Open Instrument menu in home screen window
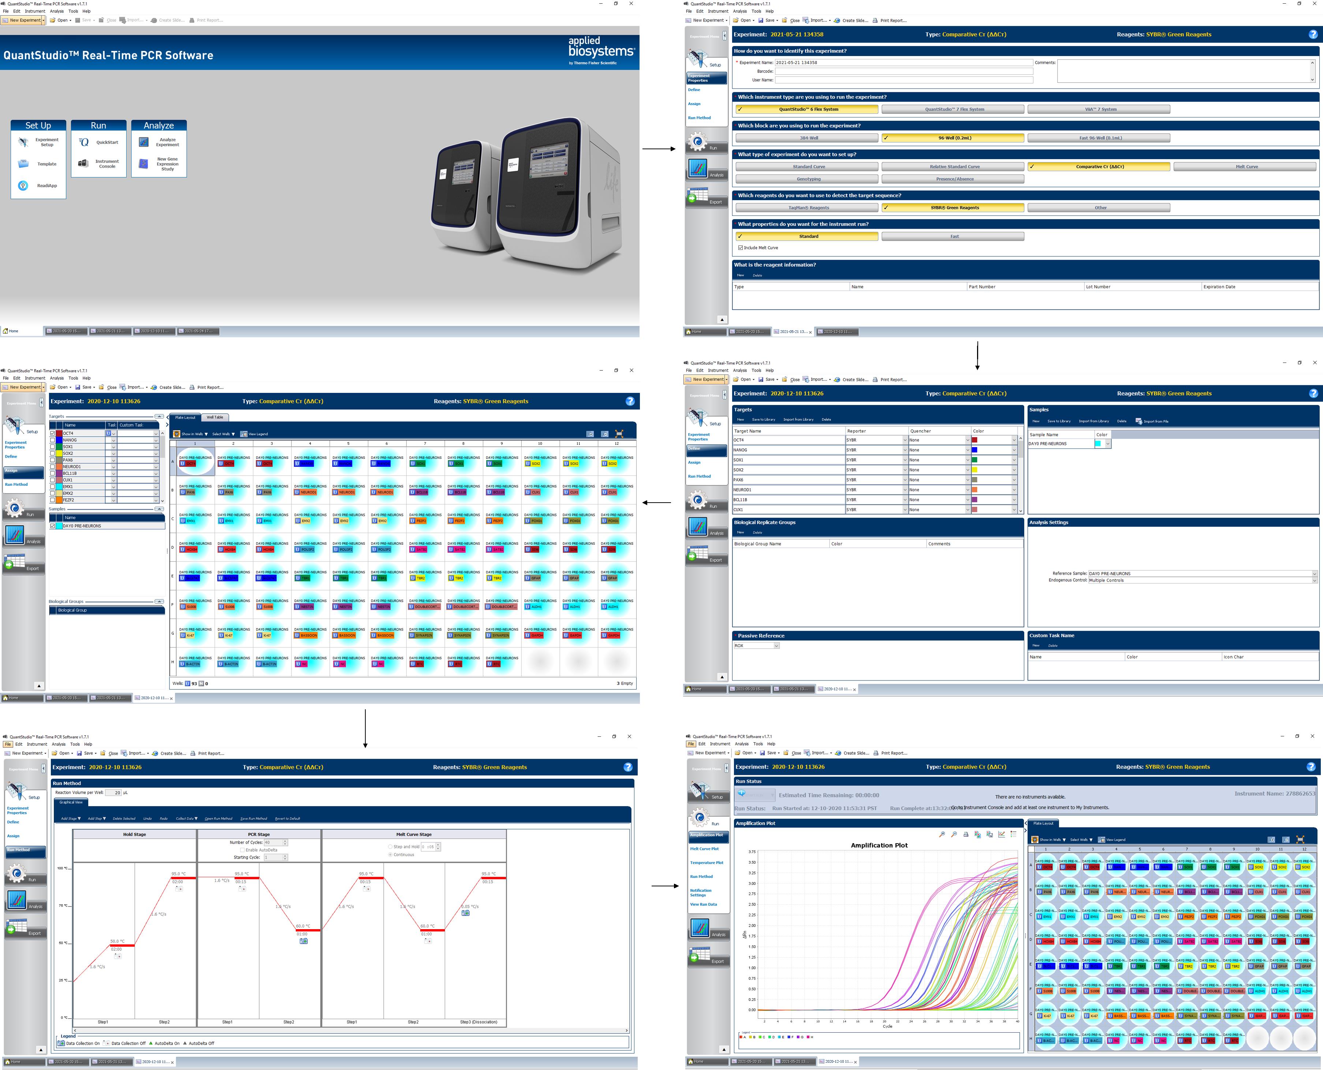 [x=34, y=11]
